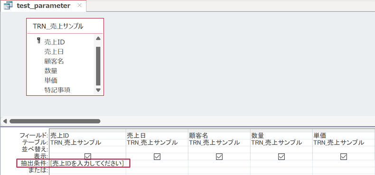Select 特記事項 in the field list
The image size is (375, 175).
click(57, 90)
